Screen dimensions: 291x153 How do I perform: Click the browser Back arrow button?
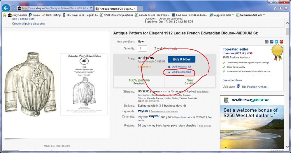[x=5, y=8]
